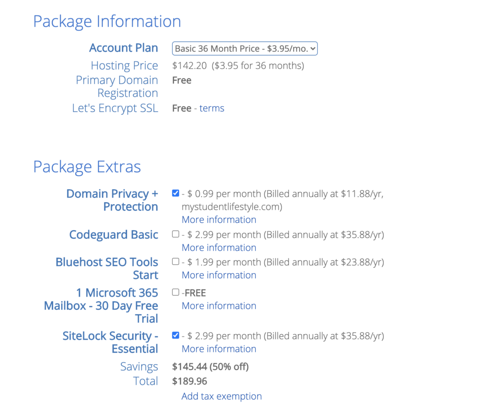Uncheck the Domain Privacy + Protection checkbox
Screen dimensions: 478x413
click(x=176, y=193)
